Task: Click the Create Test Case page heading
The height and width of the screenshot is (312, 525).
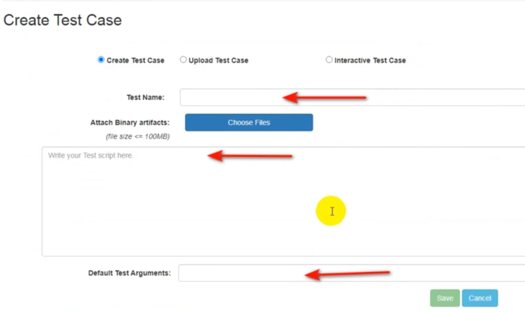Action: [x=62, y=20]
